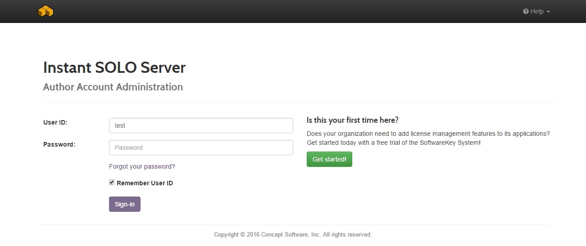
Task: Click the "User ID:" field label
Action: (x=55, y=122)
